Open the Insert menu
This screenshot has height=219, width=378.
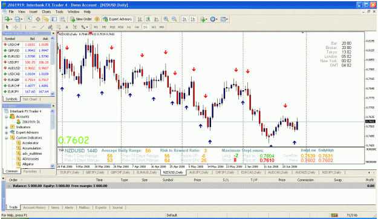click(33, 11)
